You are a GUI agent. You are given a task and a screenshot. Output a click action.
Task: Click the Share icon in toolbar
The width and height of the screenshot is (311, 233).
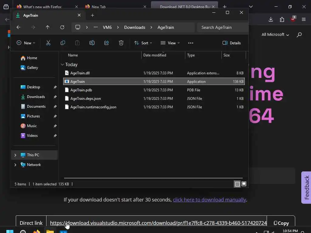coord(107,43)
